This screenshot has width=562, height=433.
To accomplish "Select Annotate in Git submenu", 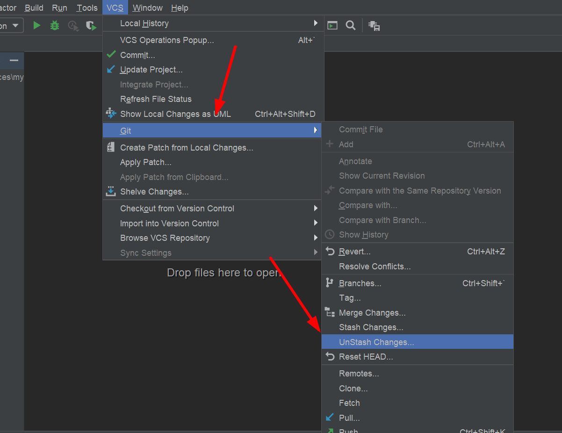I will pyautogui.click(x=418, y=161).
